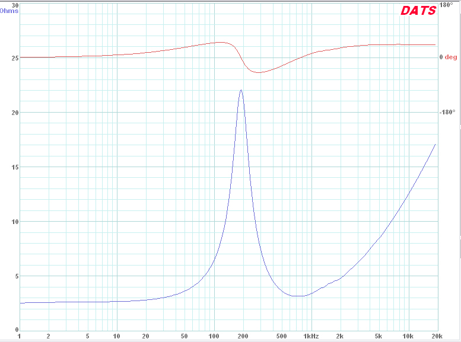Click the -180° phase axis label
This screenshot has width=461, height=342.
[x=447, y=112]
